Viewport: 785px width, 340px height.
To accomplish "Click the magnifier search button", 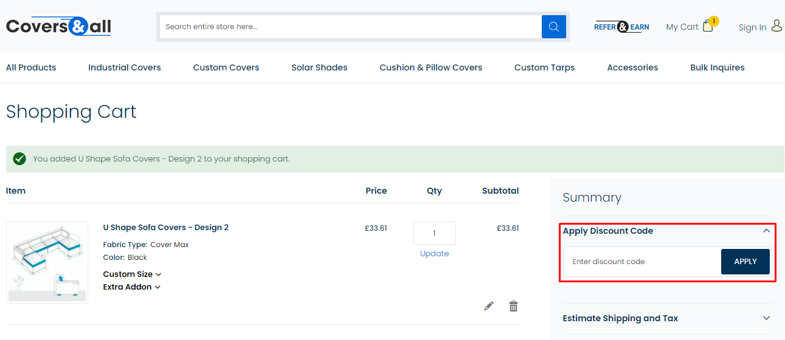I will click(x=553, y=27).
